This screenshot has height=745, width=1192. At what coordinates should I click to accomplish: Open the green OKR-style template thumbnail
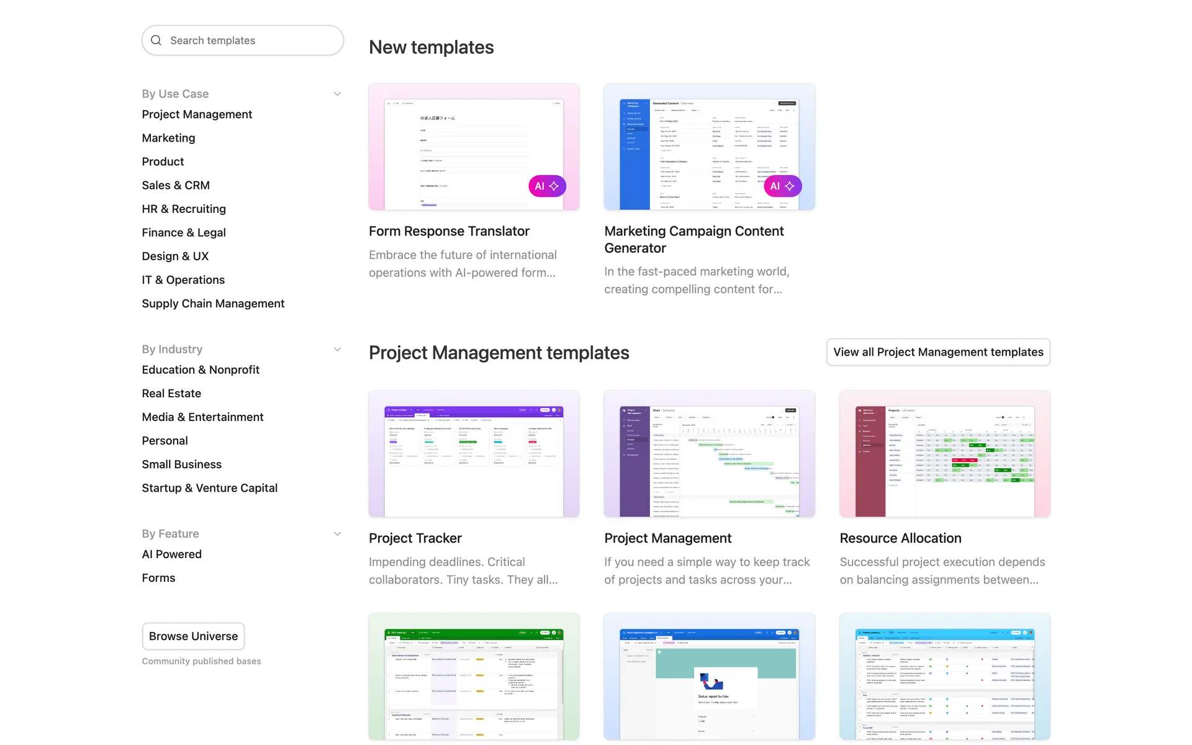[474, 677]
